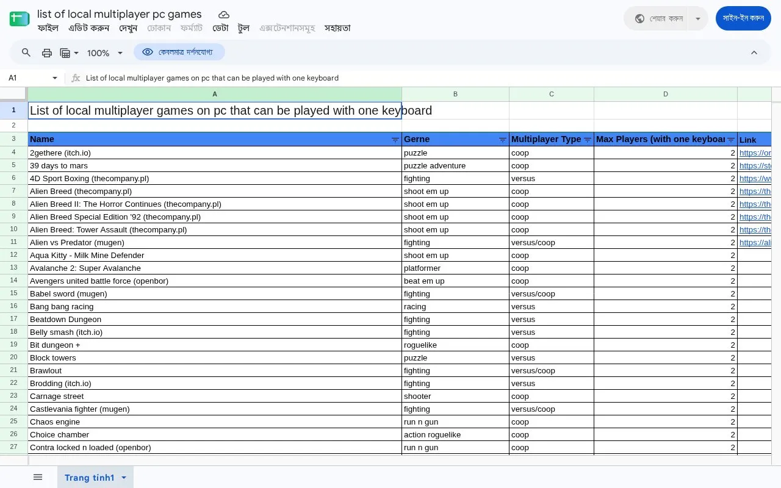Collapse the toolbar with chevron up
Image resolution: width=781 pixels, height=488 pixels.
click(754, 52)
